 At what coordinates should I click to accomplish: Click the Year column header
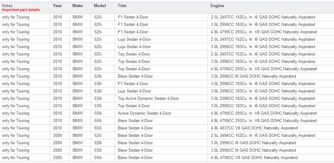point(57,6)
